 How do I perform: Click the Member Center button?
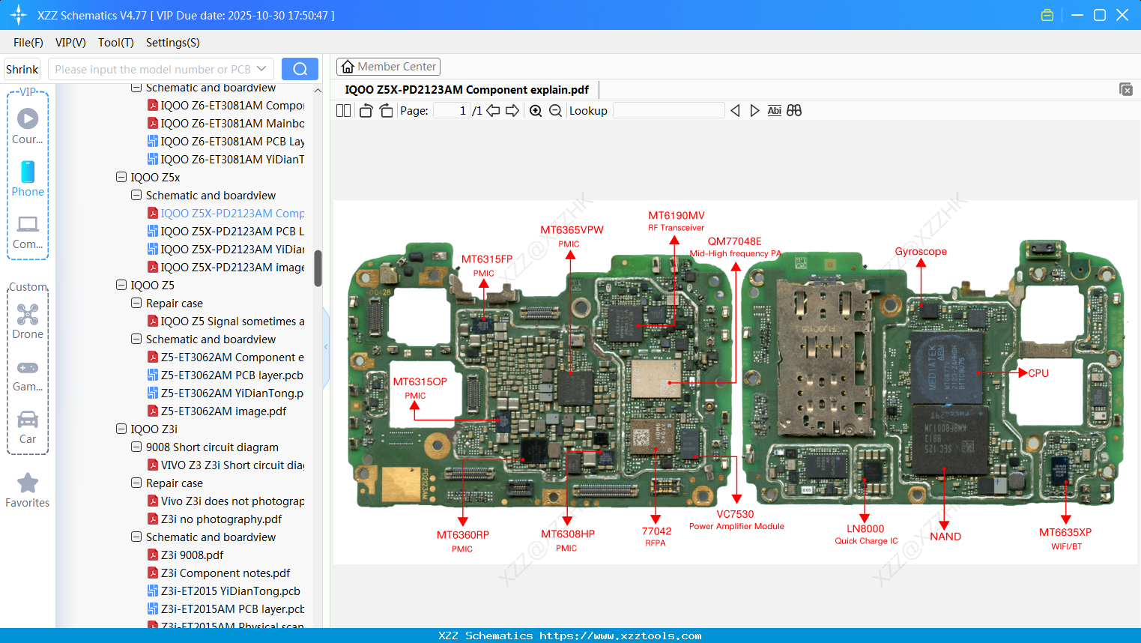point(388,67)
